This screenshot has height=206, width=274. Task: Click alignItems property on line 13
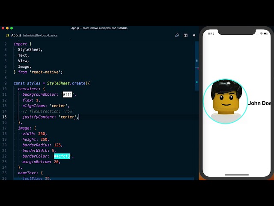[x=34, y=106]
